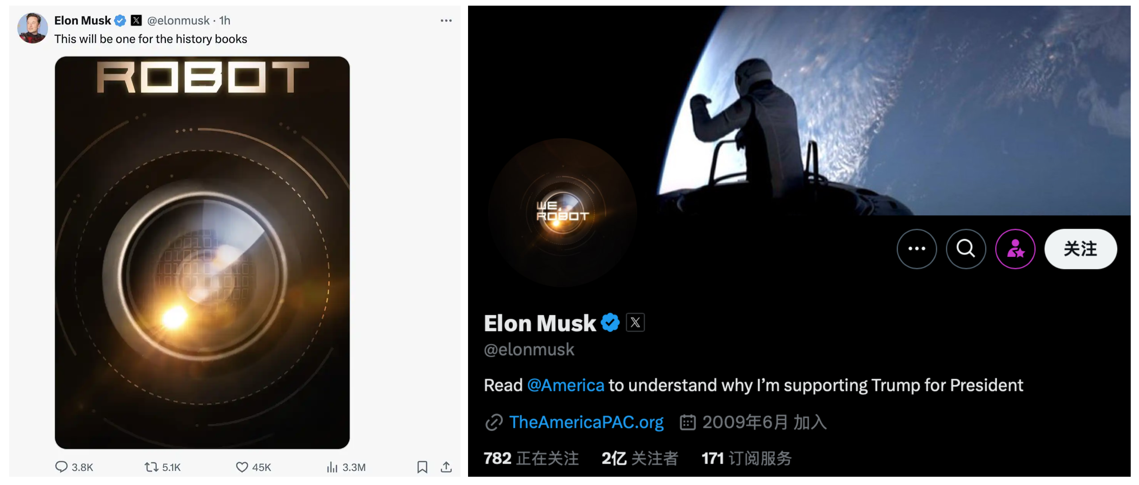Viewport: 1139px width, 485px height.
Task: Open the @elonmusk handle in the tweet header
Action: [178, 20]
